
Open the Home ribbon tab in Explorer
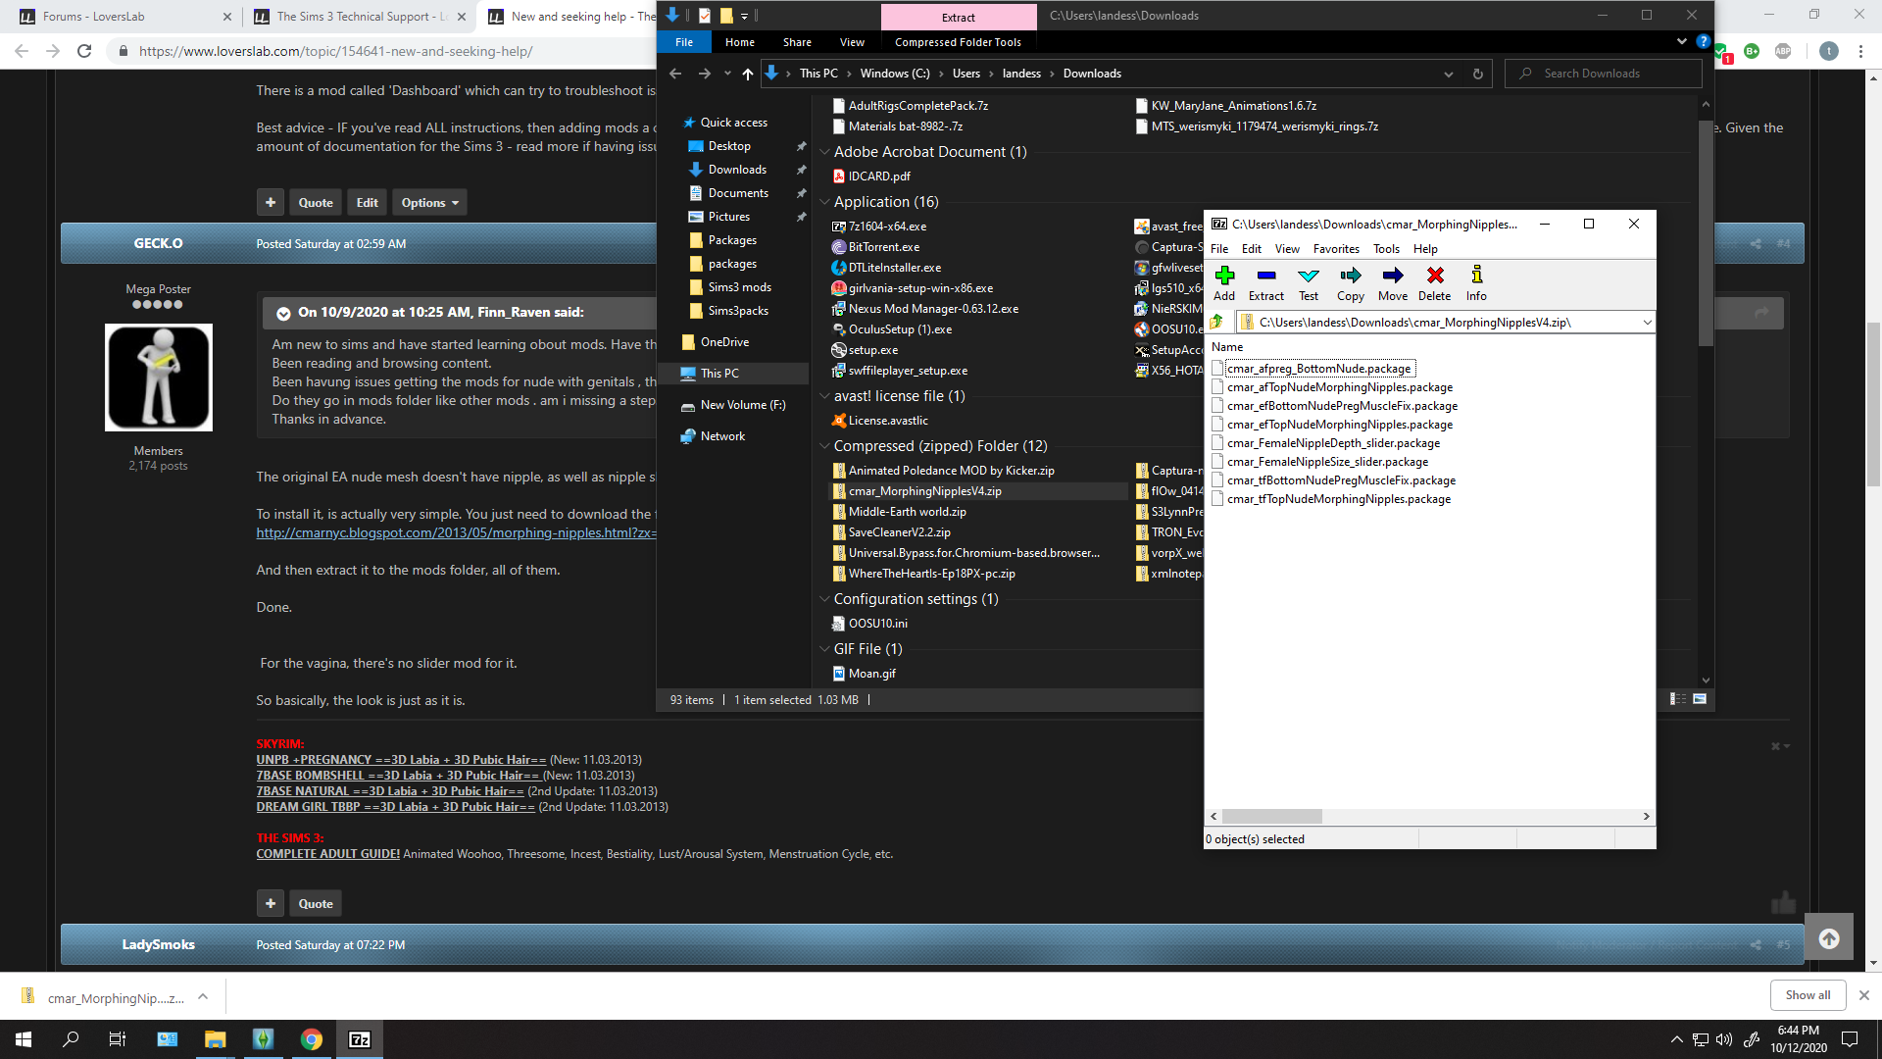coord(740,42)
